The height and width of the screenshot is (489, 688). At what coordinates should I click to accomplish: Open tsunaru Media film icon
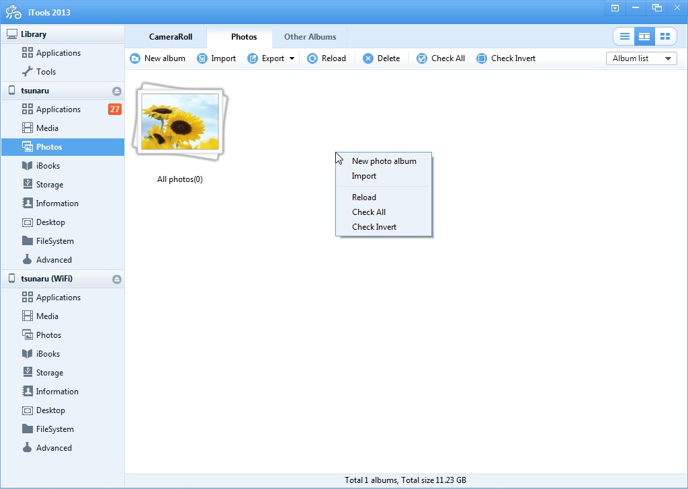[x=27, y=128]
